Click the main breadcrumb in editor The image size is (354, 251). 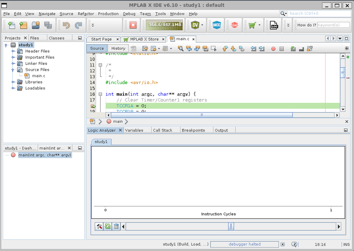point(117,122)
